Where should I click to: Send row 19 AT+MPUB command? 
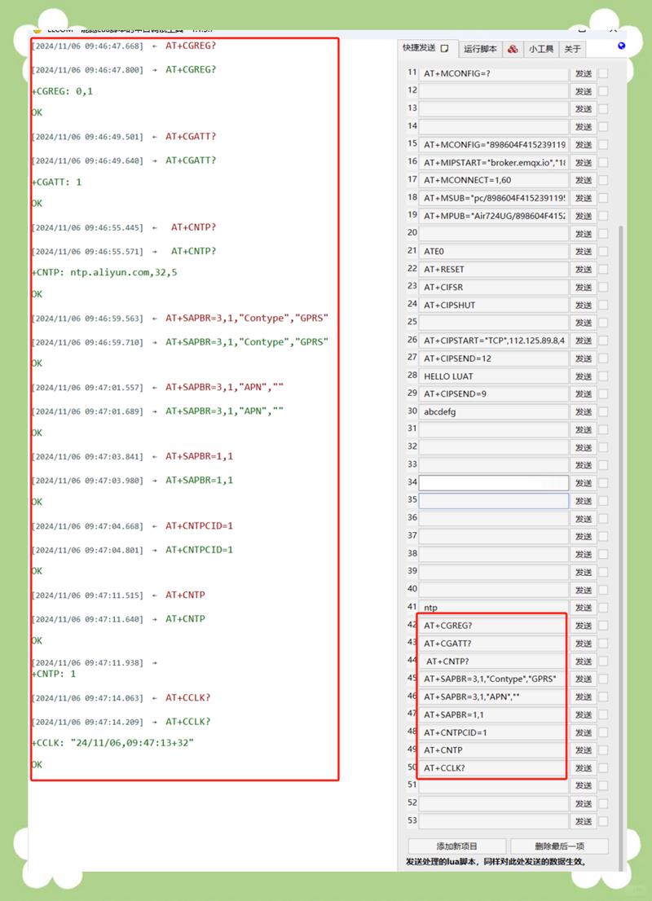click(x=584, y=216)
